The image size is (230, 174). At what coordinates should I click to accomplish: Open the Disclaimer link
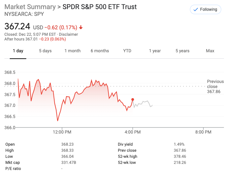click(x=69, y=34)
